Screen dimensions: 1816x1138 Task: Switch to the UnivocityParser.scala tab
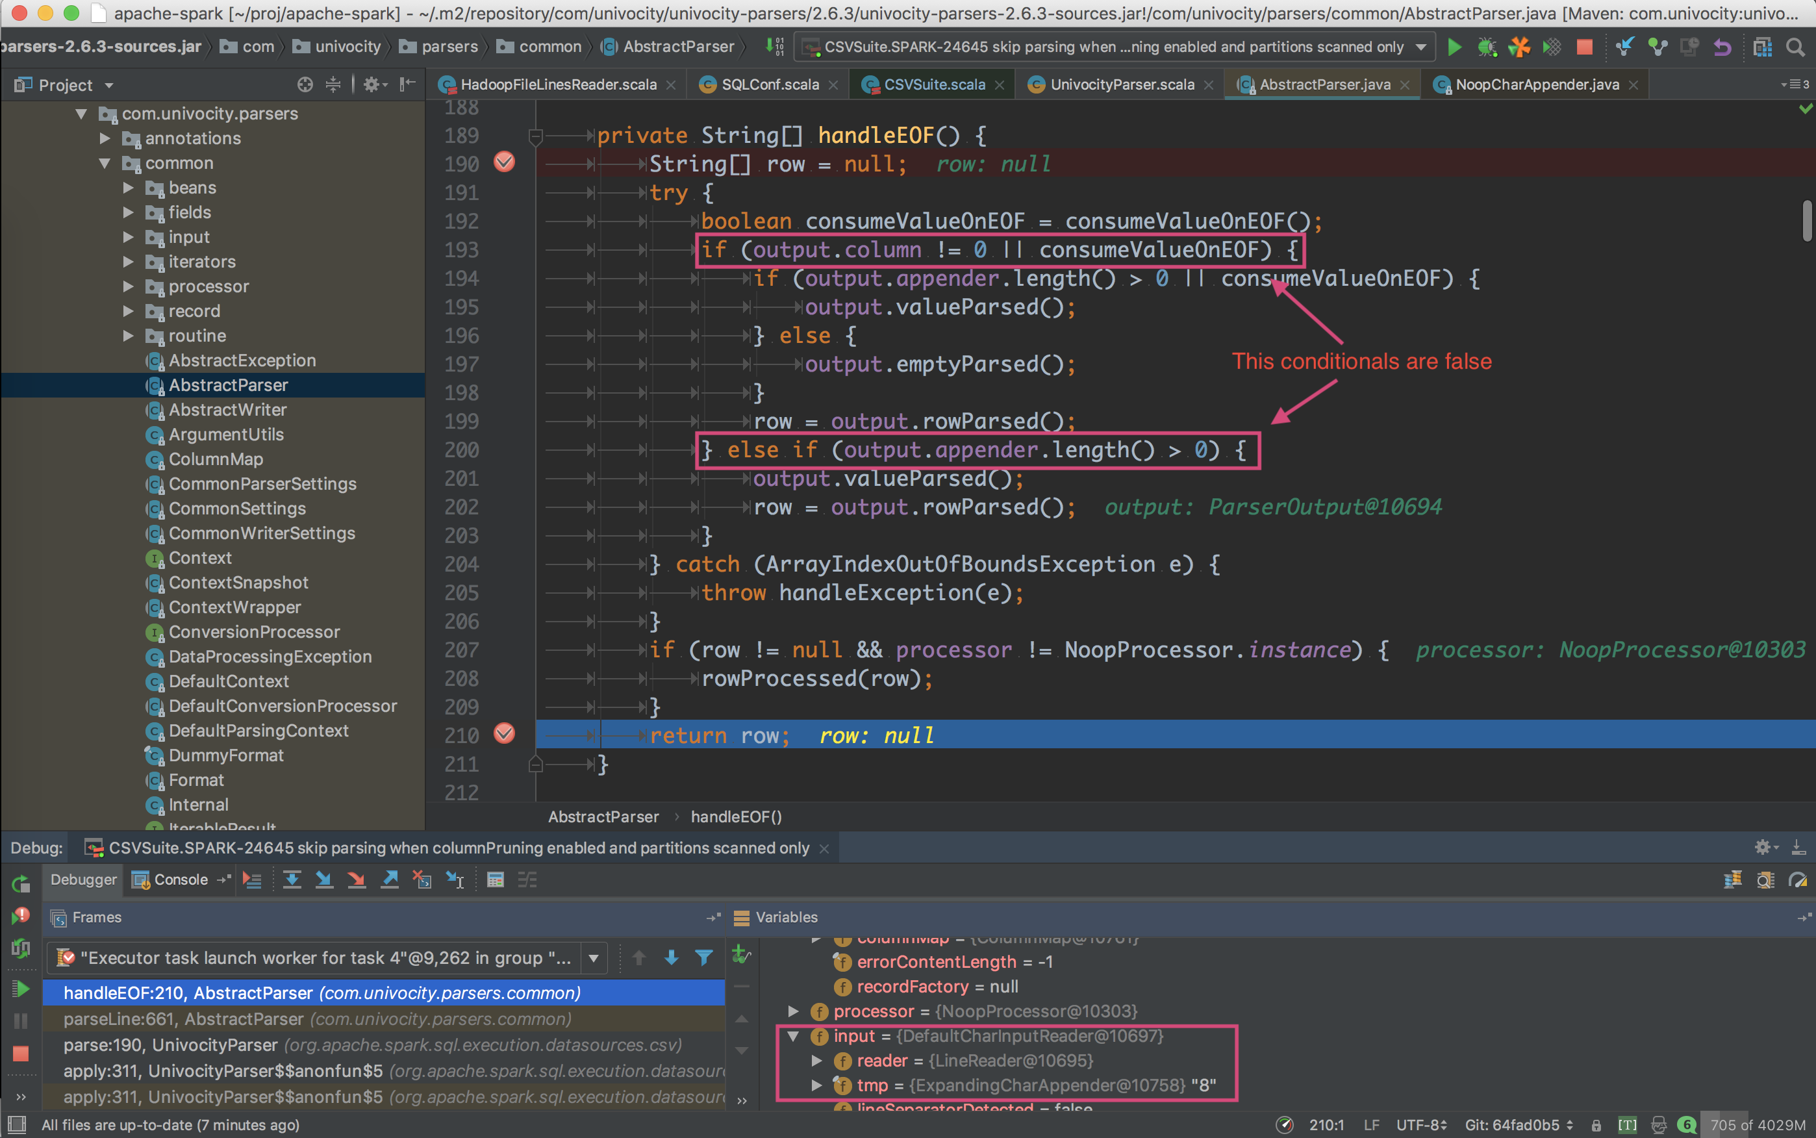[1121, 85]
